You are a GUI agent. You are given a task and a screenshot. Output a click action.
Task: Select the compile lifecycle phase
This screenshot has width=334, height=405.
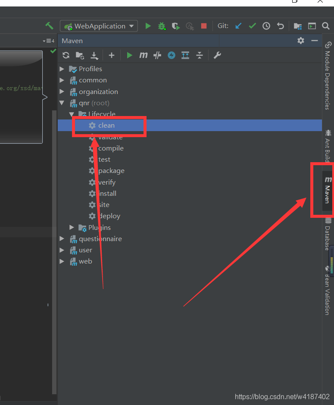(x=190, y=148)
